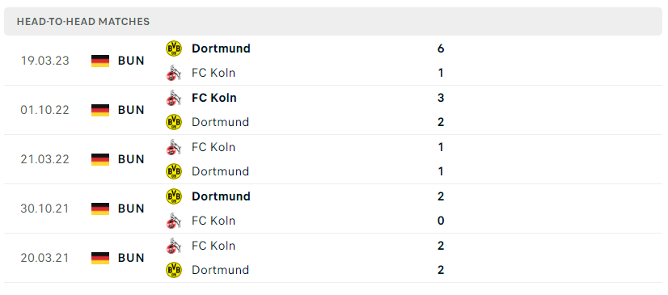Viewport: 668px width, 295px height.
Task: Select BUN league label for 01.10.22 match
Action: (131, 110)
